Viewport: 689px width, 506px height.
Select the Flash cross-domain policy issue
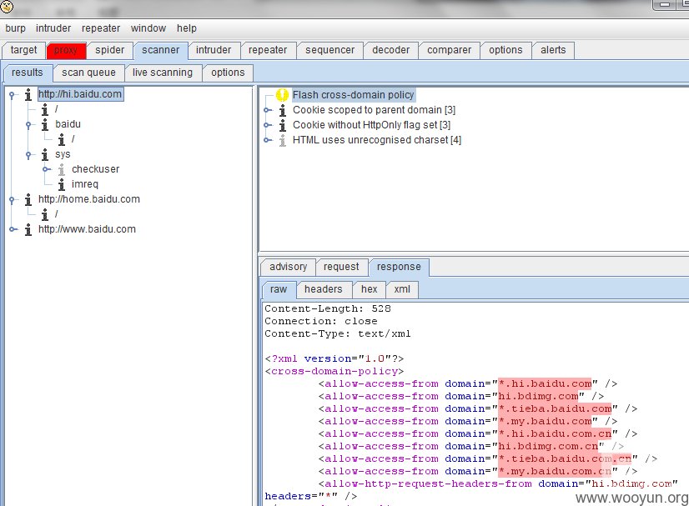tap(354, 95)
